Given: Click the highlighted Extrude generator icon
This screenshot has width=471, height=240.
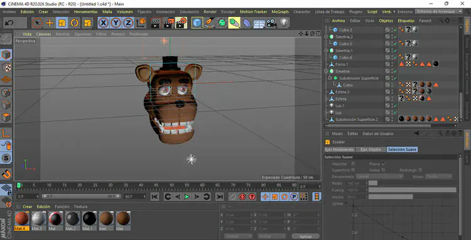Looking at the screenshot, I should [234, 23].
